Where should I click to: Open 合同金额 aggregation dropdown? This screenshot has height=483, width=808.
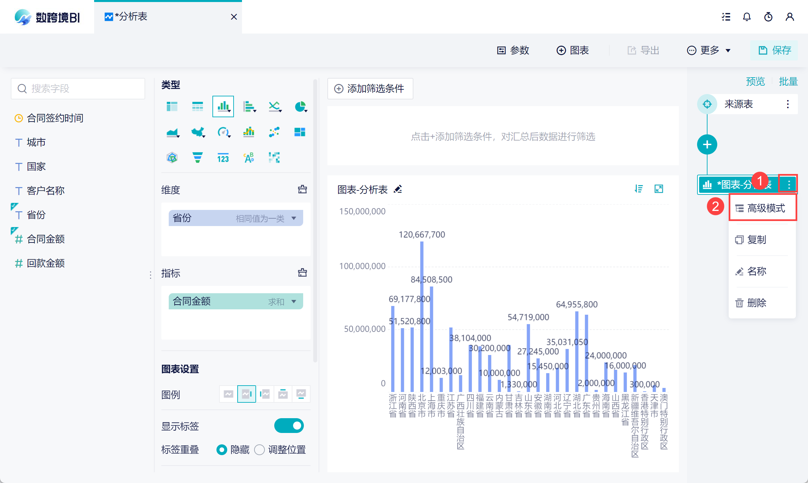(x=294, y=302)
